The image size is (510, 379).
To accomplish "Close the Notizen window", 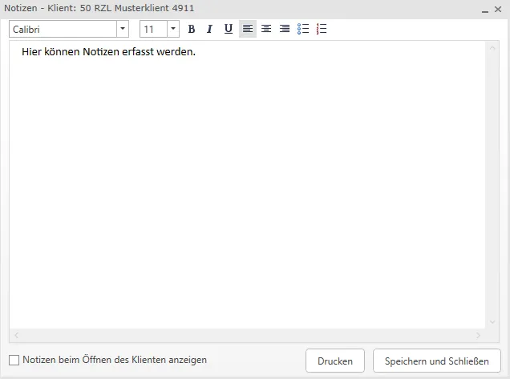I will (498, 9).
